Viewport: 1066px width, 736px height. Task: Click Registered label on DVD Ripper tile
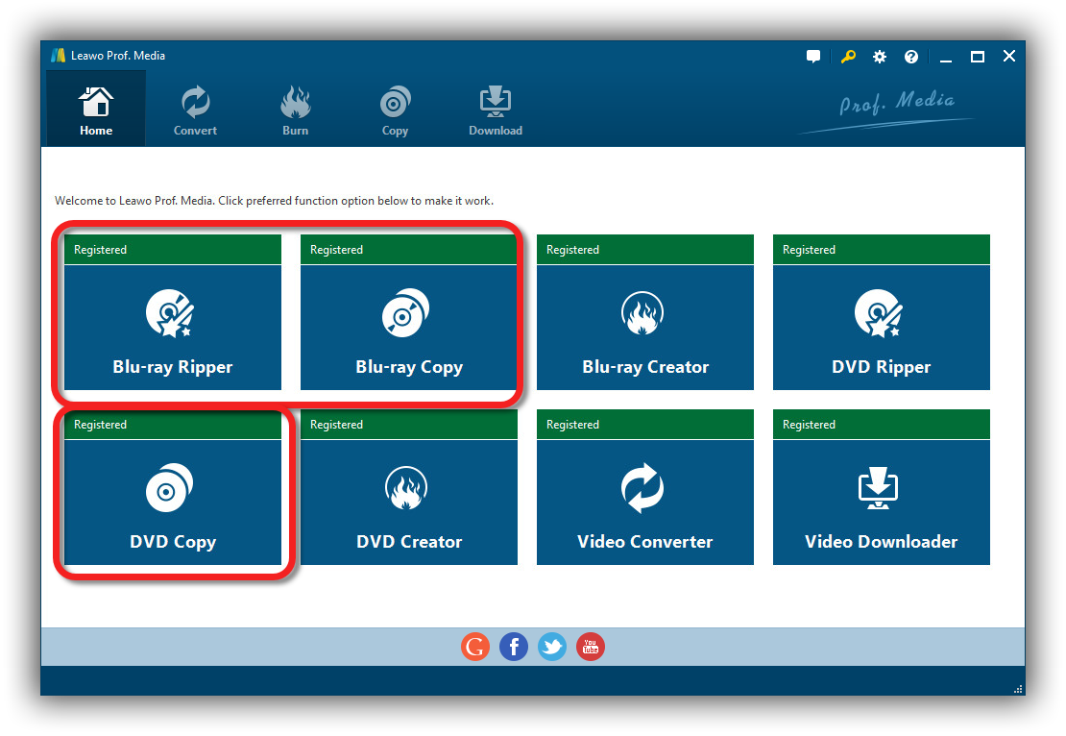809,250
